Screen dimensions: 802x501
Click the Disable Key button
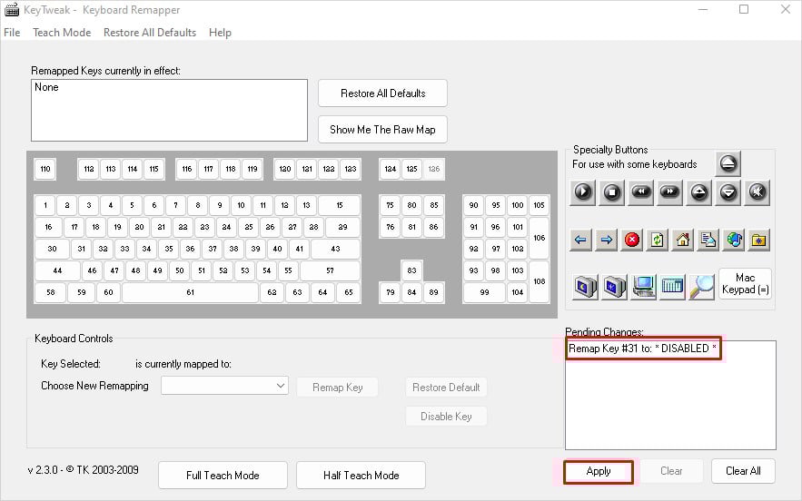tap(446, 416)
